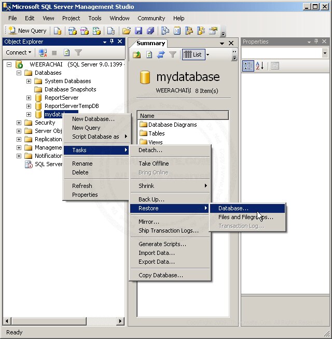Open the File menu
Screen dimensions: 332x339
tap(12, 18)
